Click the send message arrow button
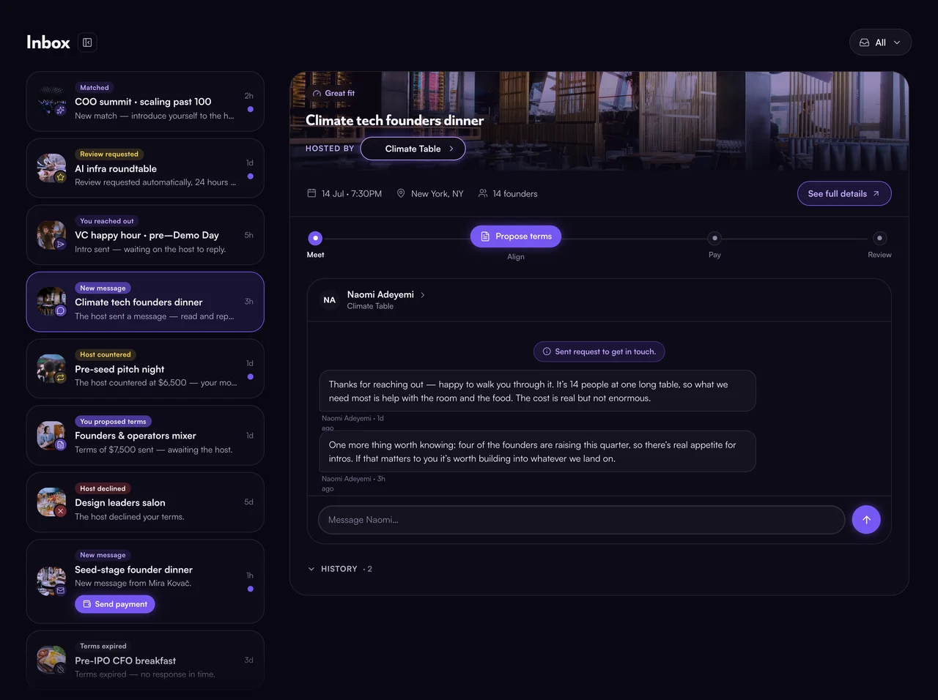Image resolution: width=938 pixels, height=700 pixels. click(x=866, y=520)
